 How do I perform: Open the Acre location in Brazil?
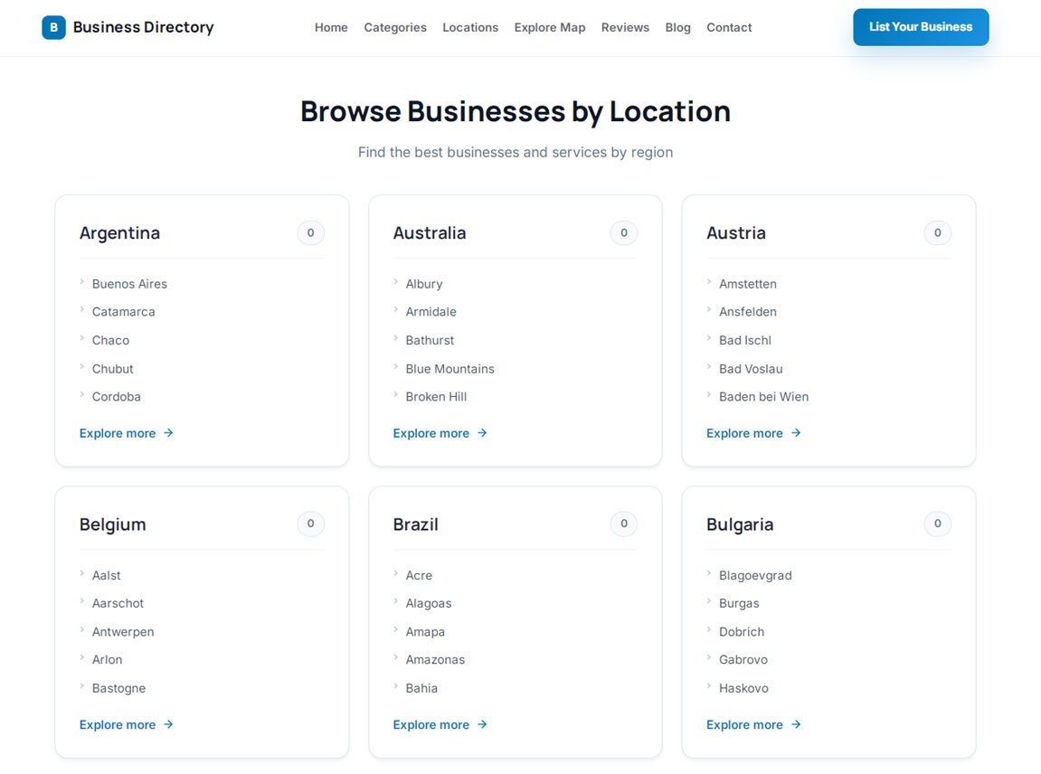(419, 575)
